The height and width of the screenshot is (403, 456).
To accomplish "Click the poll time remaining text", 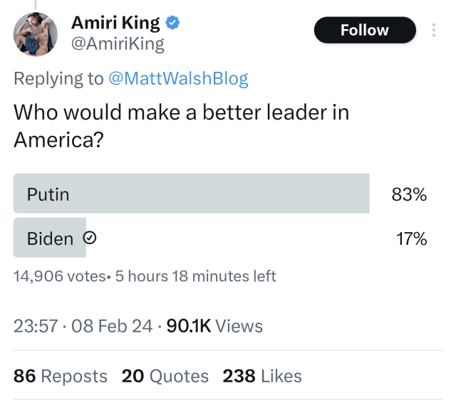I will tap(195, 276).
